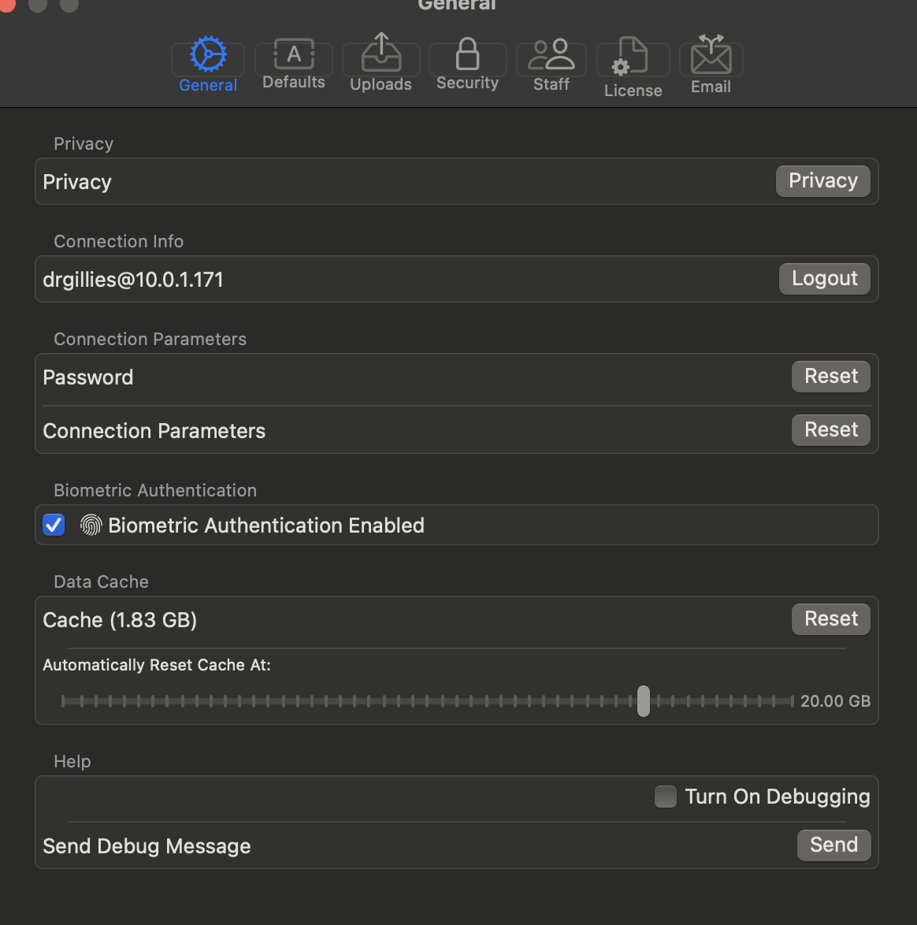Reset the 1.83 GB data cache

point(831,619)
